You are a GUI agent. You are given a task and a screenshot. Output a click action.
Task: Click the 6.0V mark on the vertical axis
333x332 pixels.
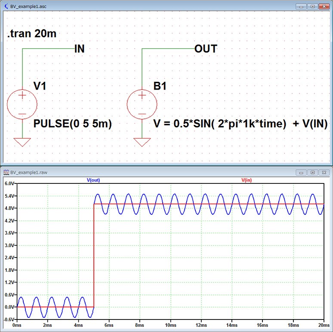click(8, 183)
